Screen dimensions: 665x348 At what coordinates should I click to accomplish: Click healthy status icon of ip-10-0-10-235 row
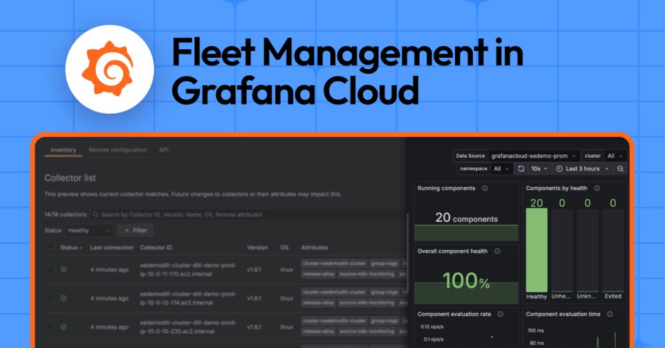(x=64, y=327)
